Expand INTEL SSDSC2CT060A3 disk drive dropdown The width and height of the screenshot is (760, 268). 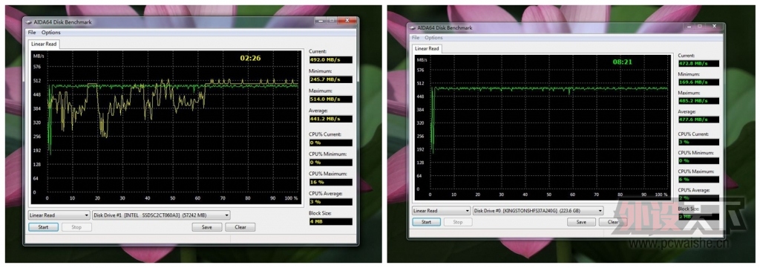tap(161, 215)
